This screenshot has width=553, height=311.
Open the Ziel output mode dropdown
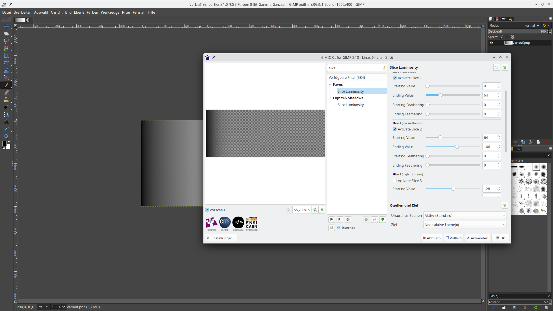(x=465, y=225)
